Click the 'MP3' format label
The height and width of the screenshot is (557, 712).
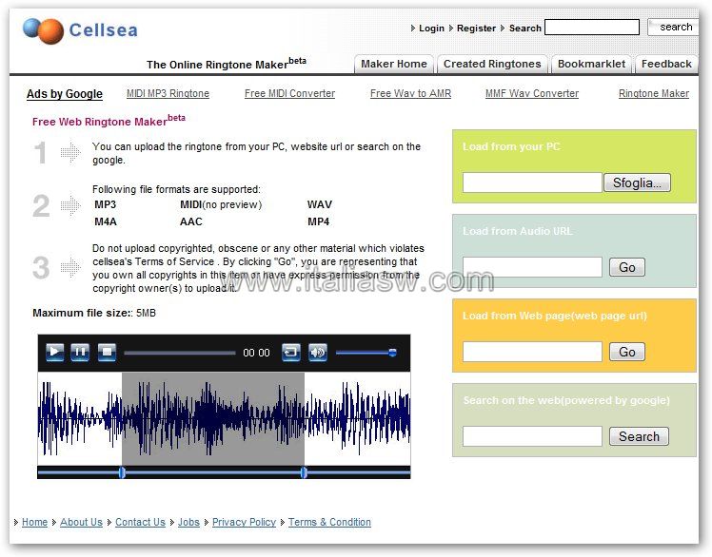[x=106, y=204]
